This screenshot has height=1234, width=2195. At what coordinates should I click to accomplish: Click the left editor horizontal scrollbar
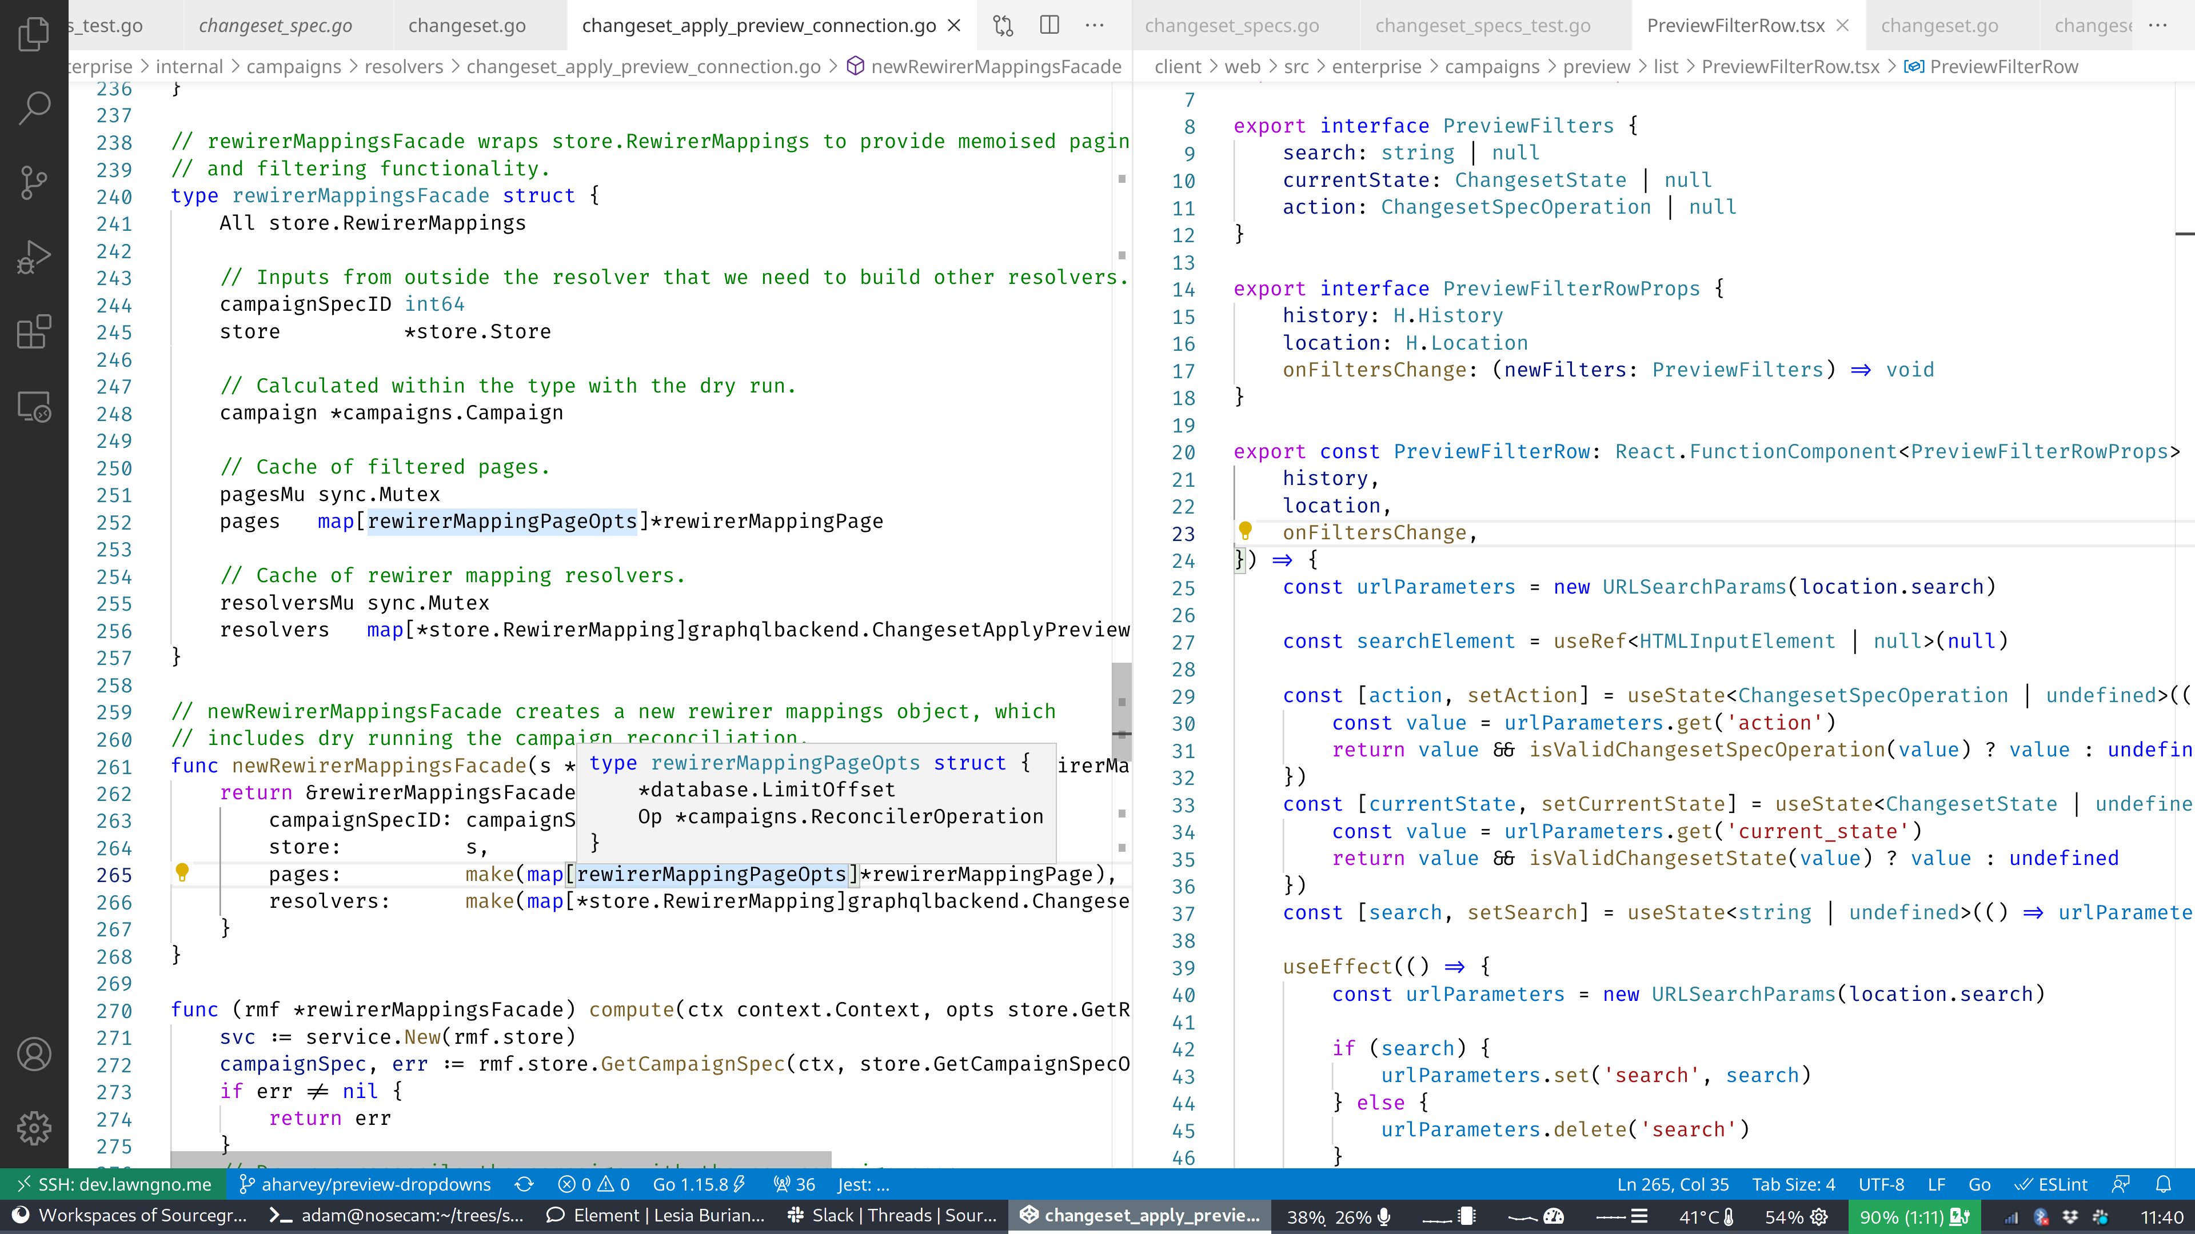pos(500,1159)
